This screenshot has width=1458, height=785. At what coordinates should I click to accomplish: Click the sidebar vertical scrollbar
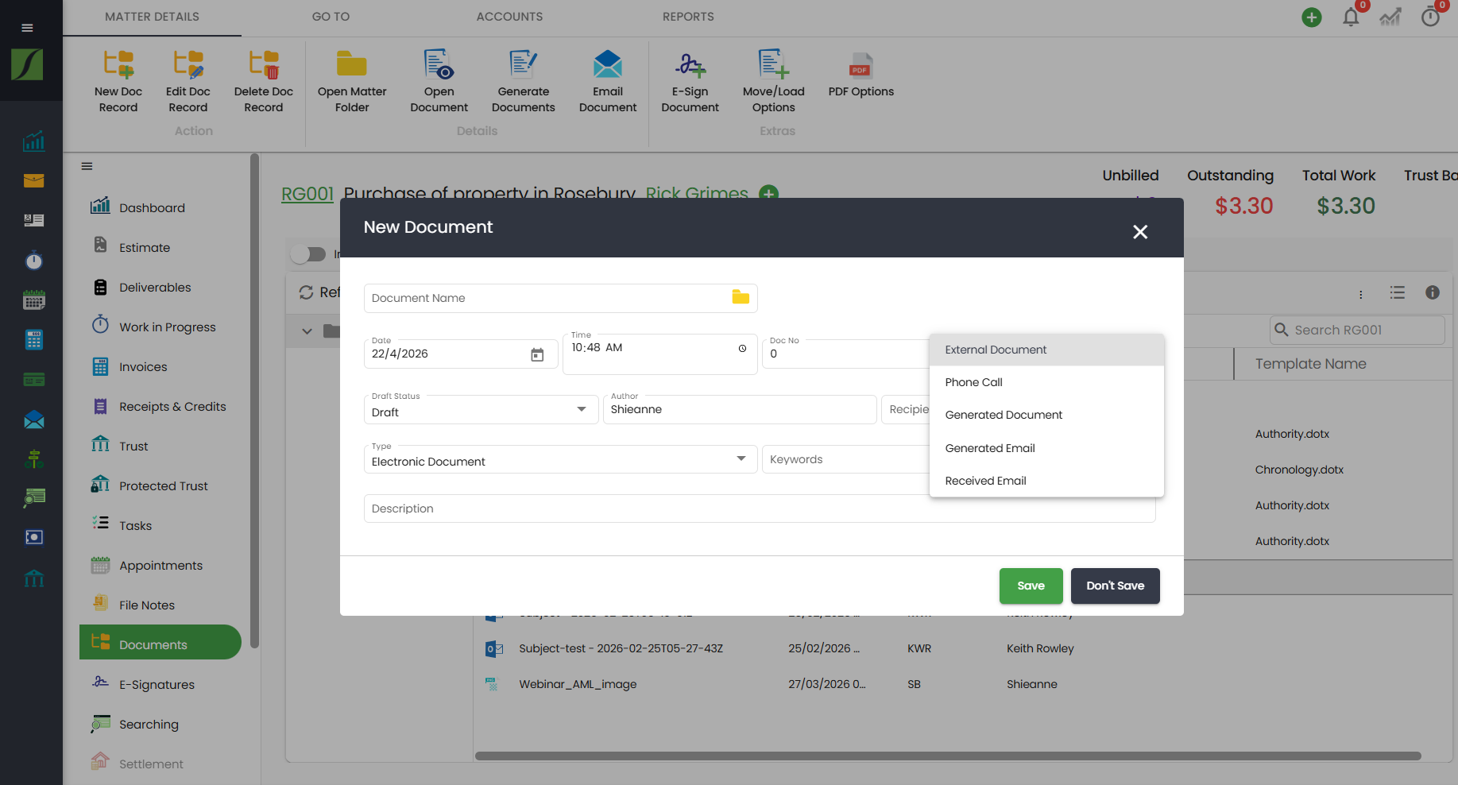click(x=254, y=401)
